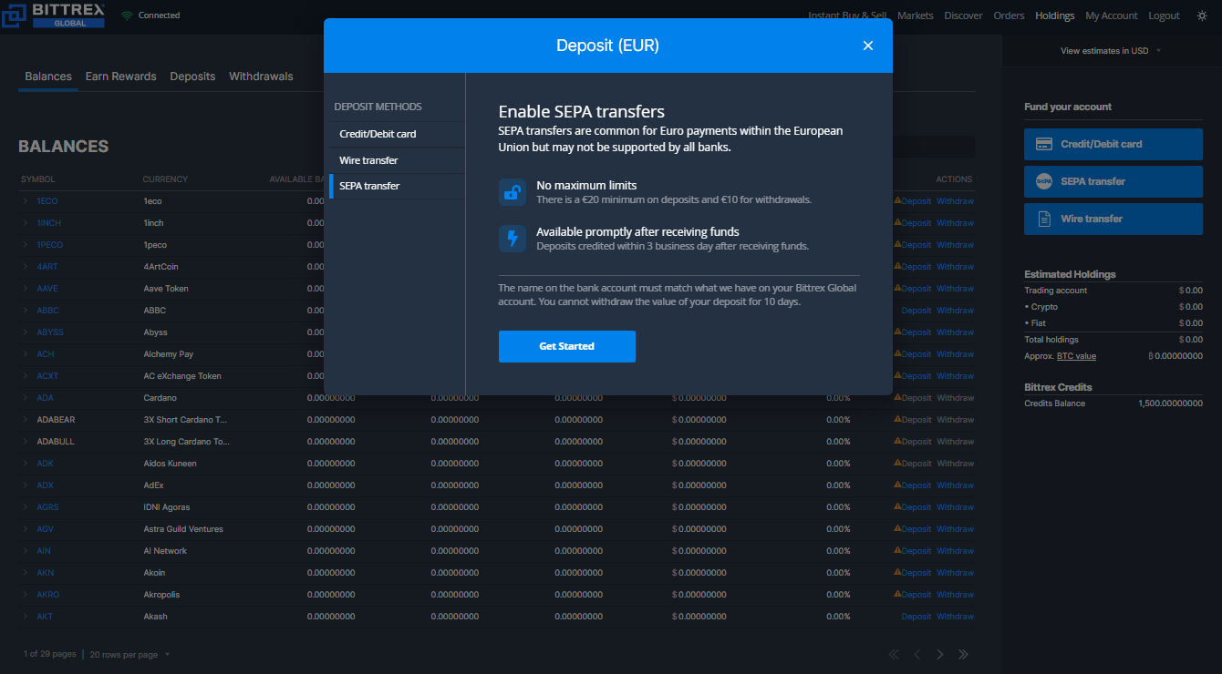This screenshot has width=1222, height=674.
Task: Expand the 1ECO row chevron
Action: [x=26, y=201]
